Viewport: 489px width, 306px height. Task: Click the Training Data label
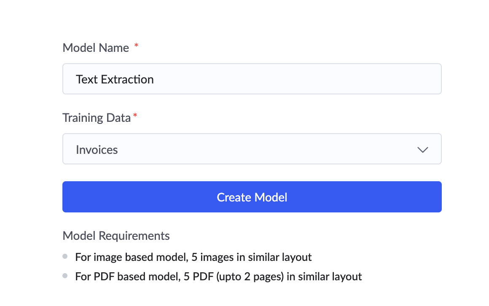pos(97,118)
